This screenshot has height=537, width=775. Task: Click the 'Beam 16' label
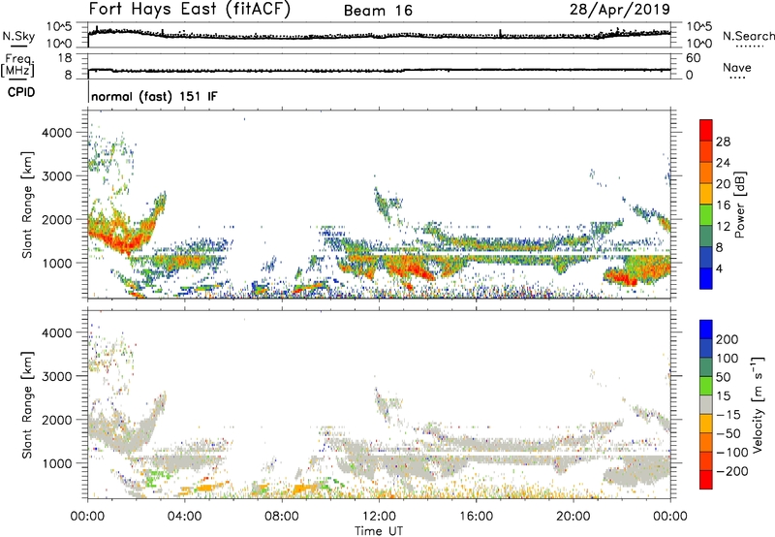378,11
